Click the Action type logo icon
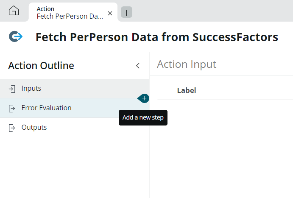 16,36
